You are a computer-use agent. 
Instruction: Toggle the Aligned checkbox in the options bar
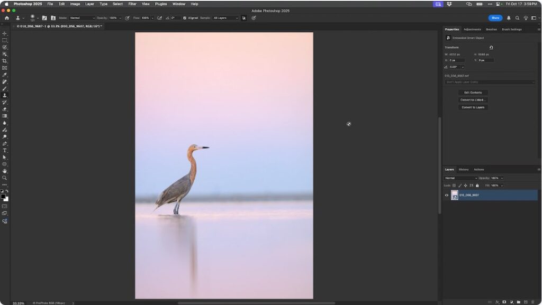[184, 17]
